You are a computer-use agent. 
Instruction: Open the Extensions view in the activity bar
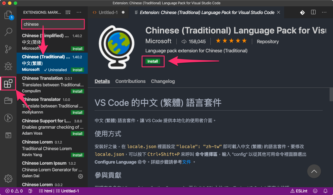click(8, 83)
